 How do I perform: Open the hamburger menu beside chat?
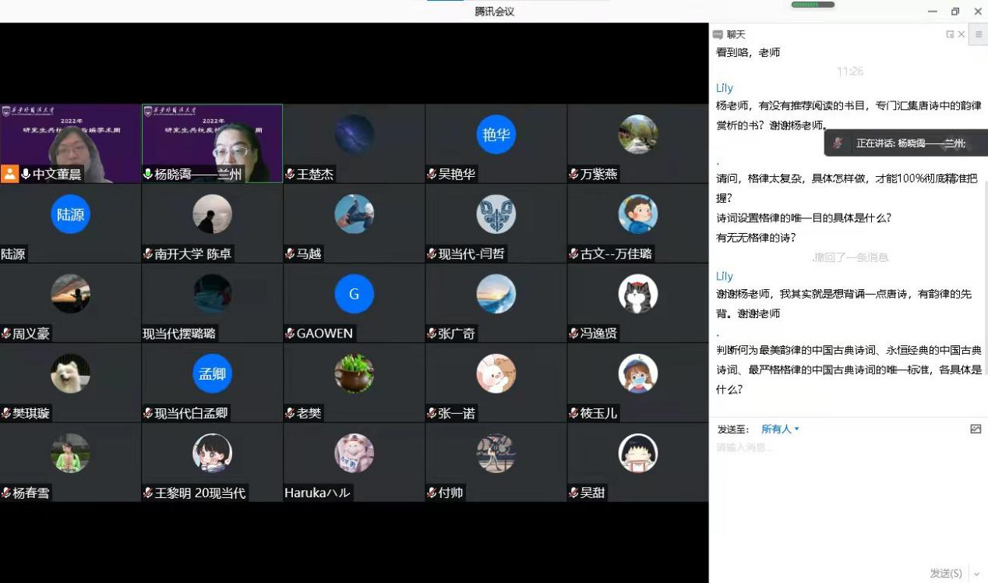979,34
